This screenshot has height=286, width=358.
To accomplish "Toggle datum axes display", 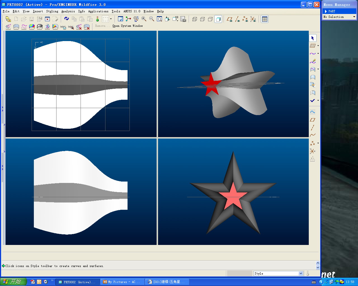I will [237, 19].
